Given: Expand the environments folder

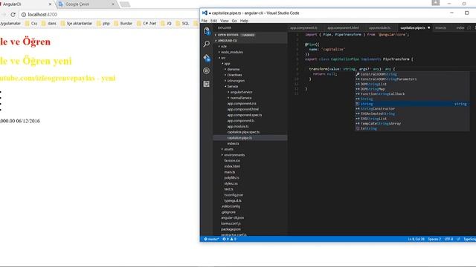Looking at the screenshot, I should point(222,155).
